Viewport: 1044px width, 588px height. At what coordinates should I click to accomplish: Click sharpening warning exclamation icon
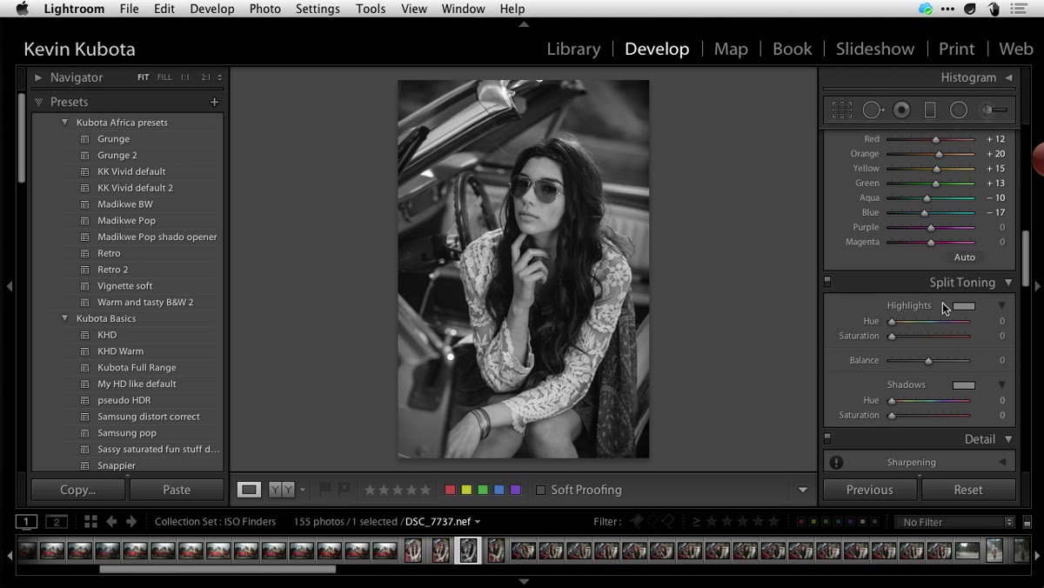(x=836, y=463)
